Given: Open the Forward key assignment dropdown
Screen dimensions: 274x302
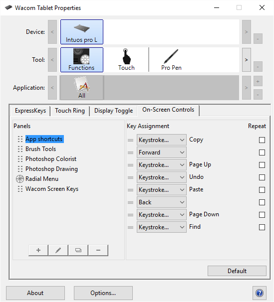Looking at the screenshot, I should point(162,152).
